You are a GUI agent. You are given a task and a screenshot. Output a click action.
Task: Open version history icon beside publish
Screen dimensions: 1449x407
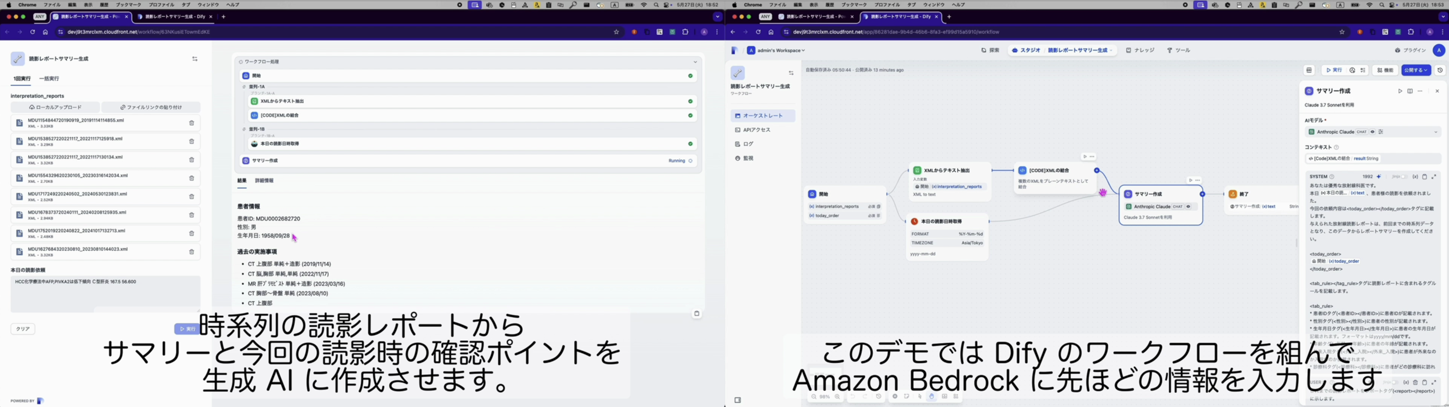click(1440, 70)
